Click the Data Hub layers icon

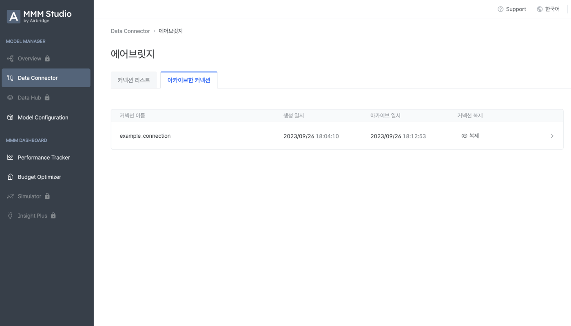tap(10, 98)
